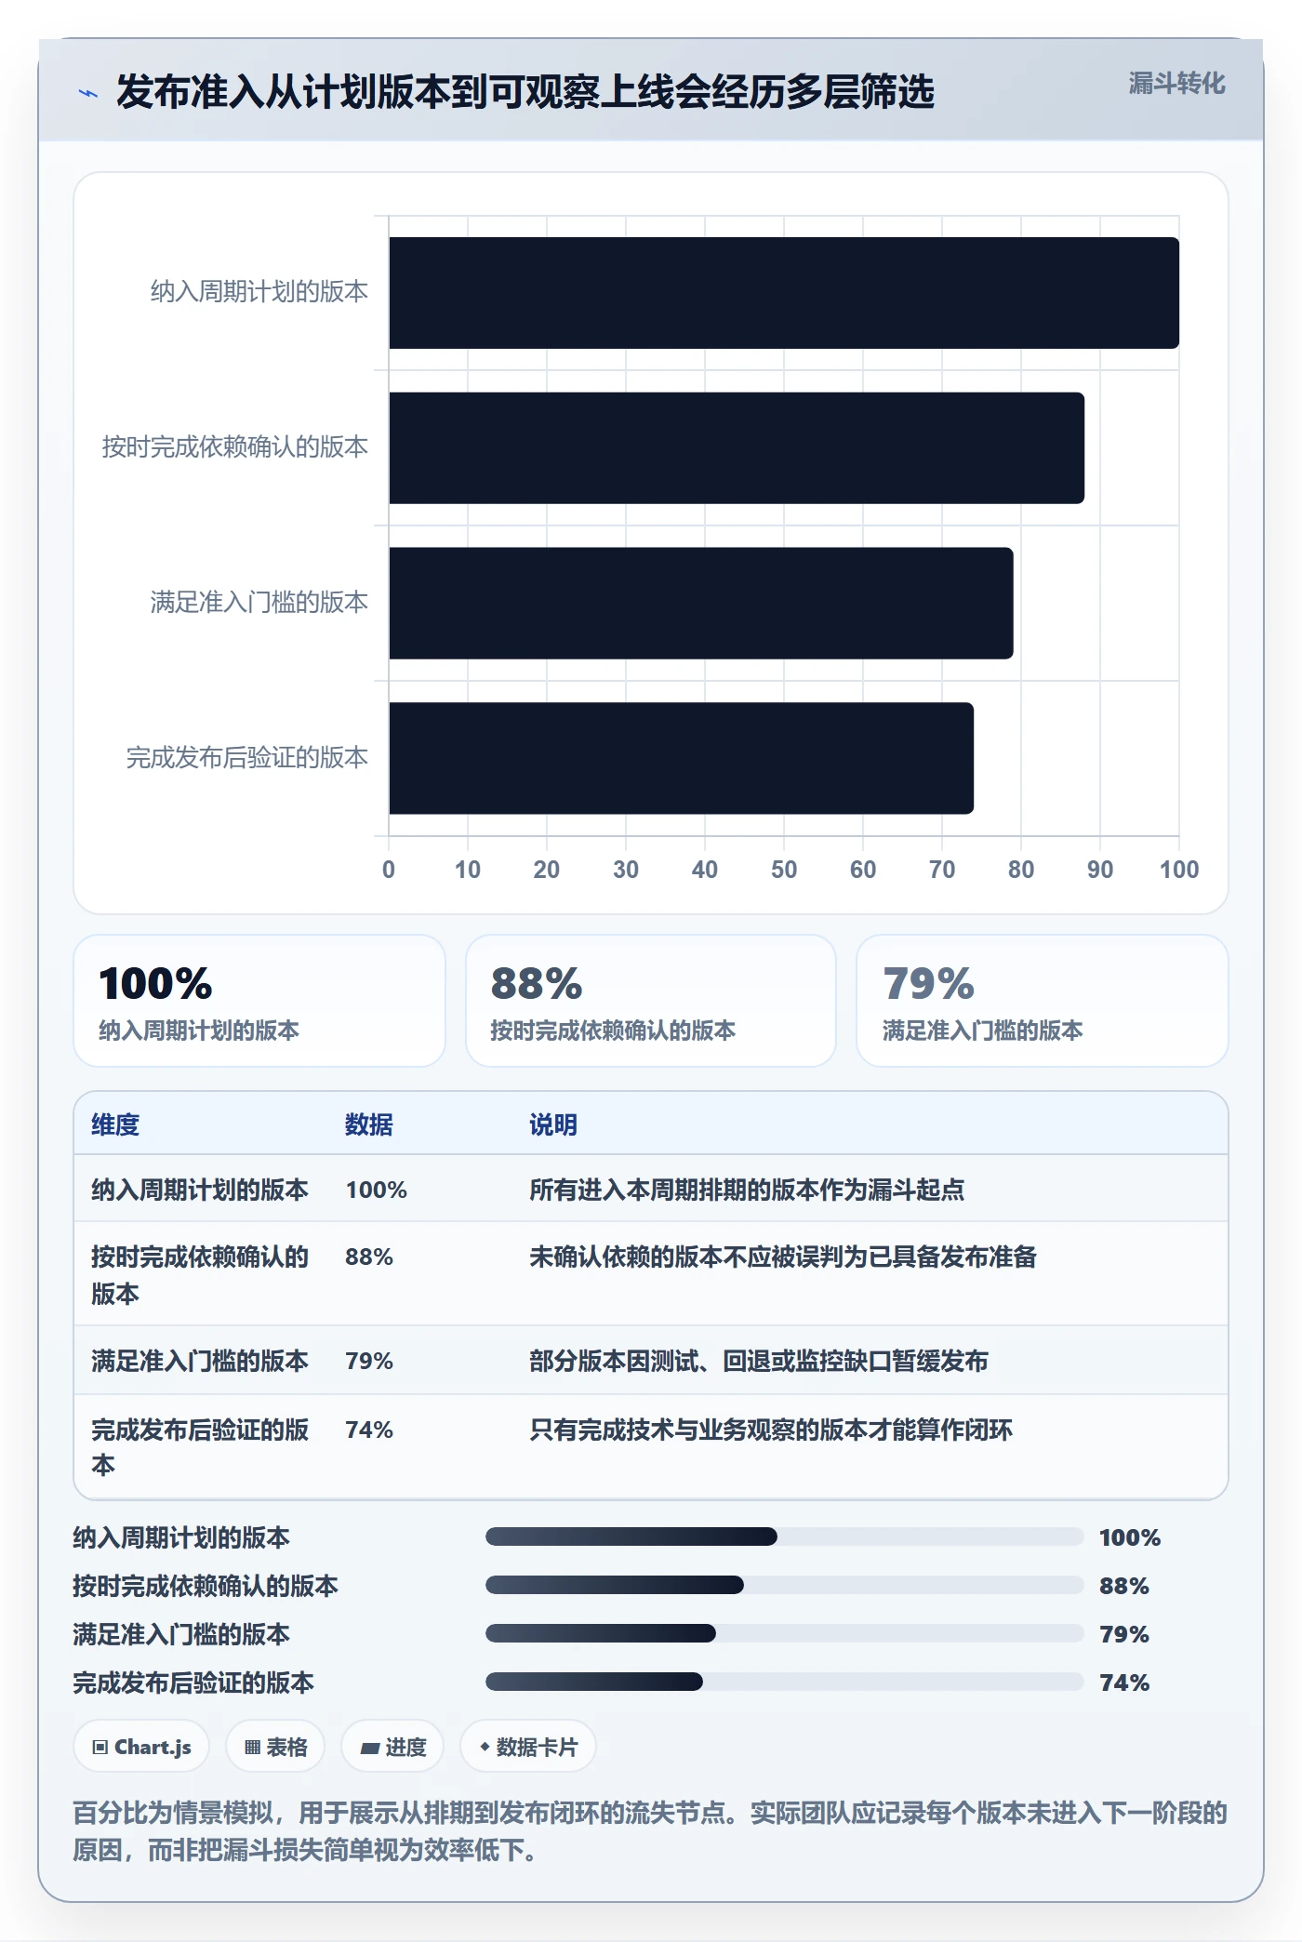Click the 完成发布后验证的版本 chart bar
Viewport: 1302px width, 1942px height.
[681, 758]
